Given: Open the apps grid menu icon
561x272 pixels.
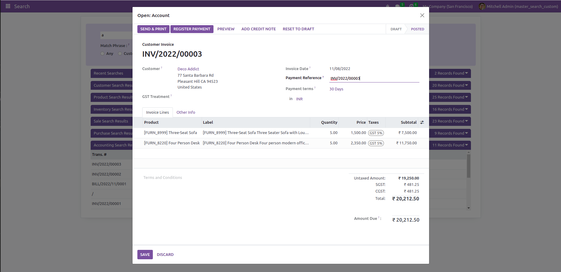Looking at the screenshot, I should pyautogui.click(x=8, y=6).
